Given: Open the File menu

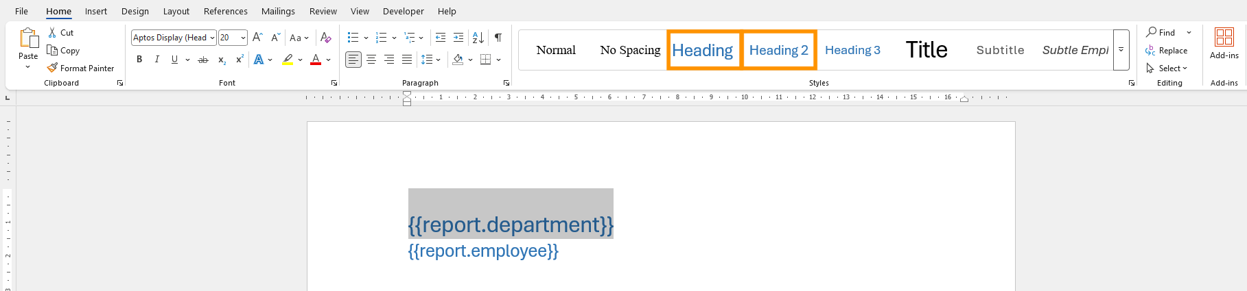Looking at the screenshot, I should pos(21,11).
